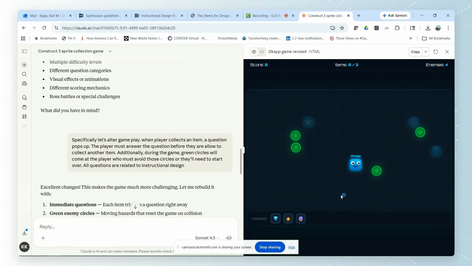This screenshot has width=472, height=266.
Task: Click the site info icon beside URL
Action: click(56, 28)
